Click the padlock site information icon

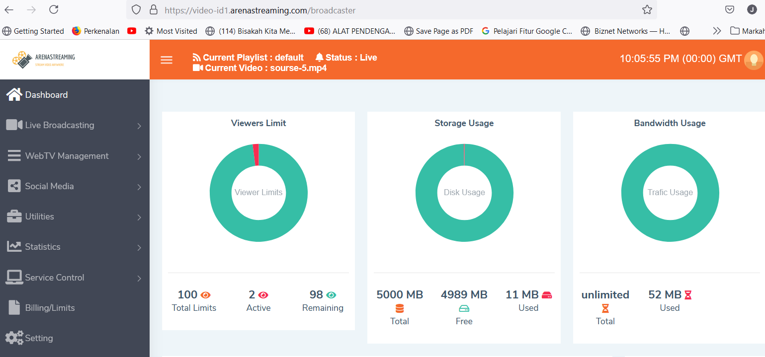point(153,9)
